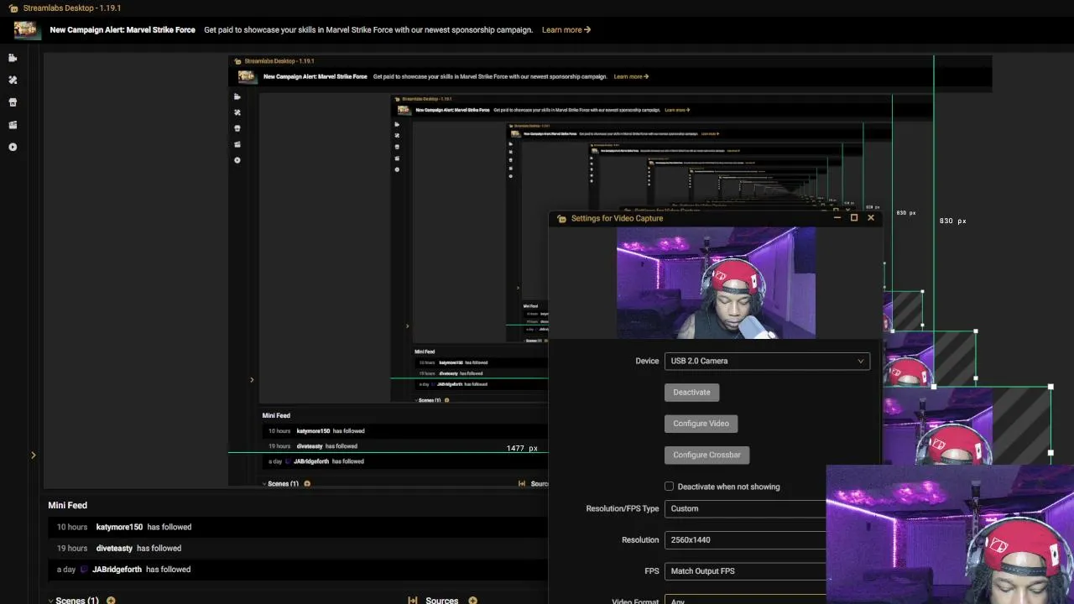Image resolution: width=1074 pixels, height=604 pixels.
Task: Close the Settings for Video Capture dialog
Action: [871, 217]
